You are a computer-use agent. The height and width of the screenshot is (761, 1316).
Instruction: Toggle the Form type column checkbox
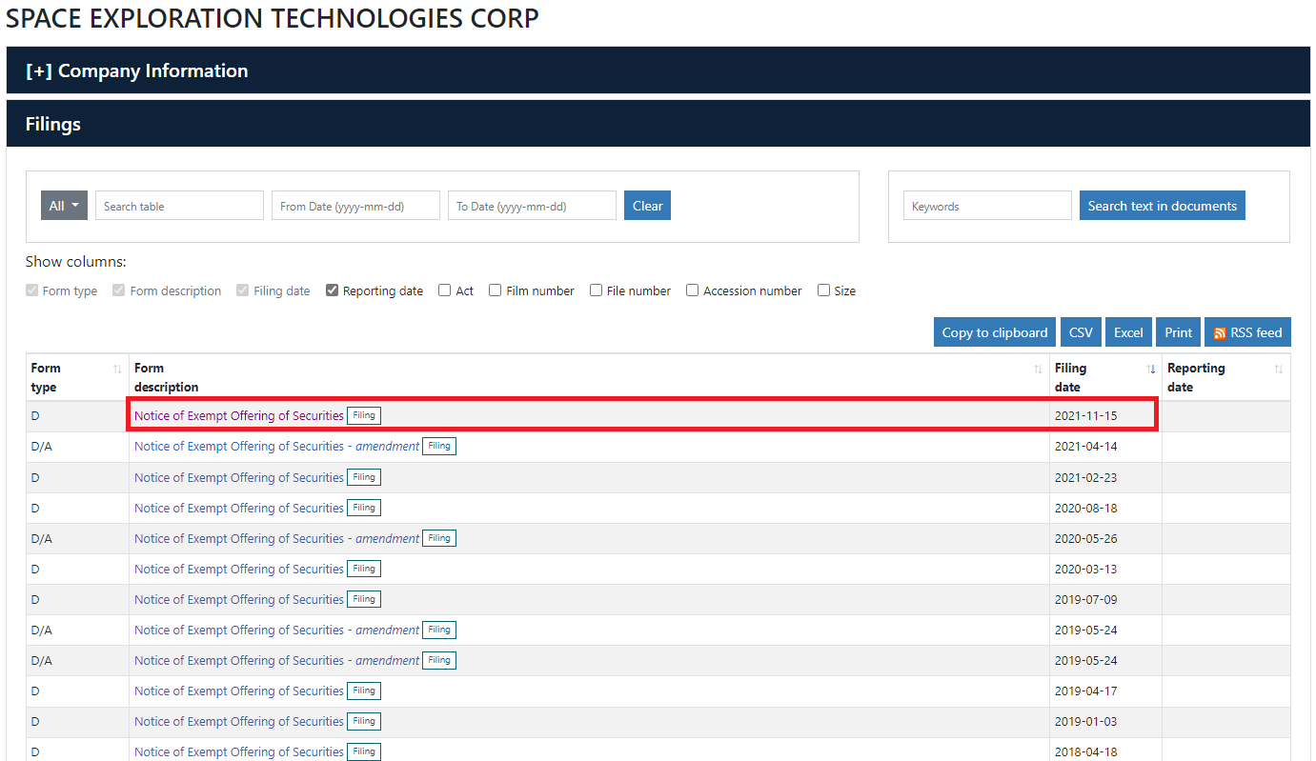(32, 290)
